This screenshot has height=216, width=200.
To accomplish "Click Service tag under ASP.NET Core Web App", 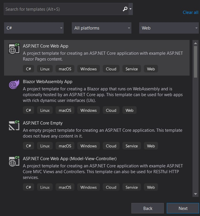I will pyautogui.click(x=131, y=69).
